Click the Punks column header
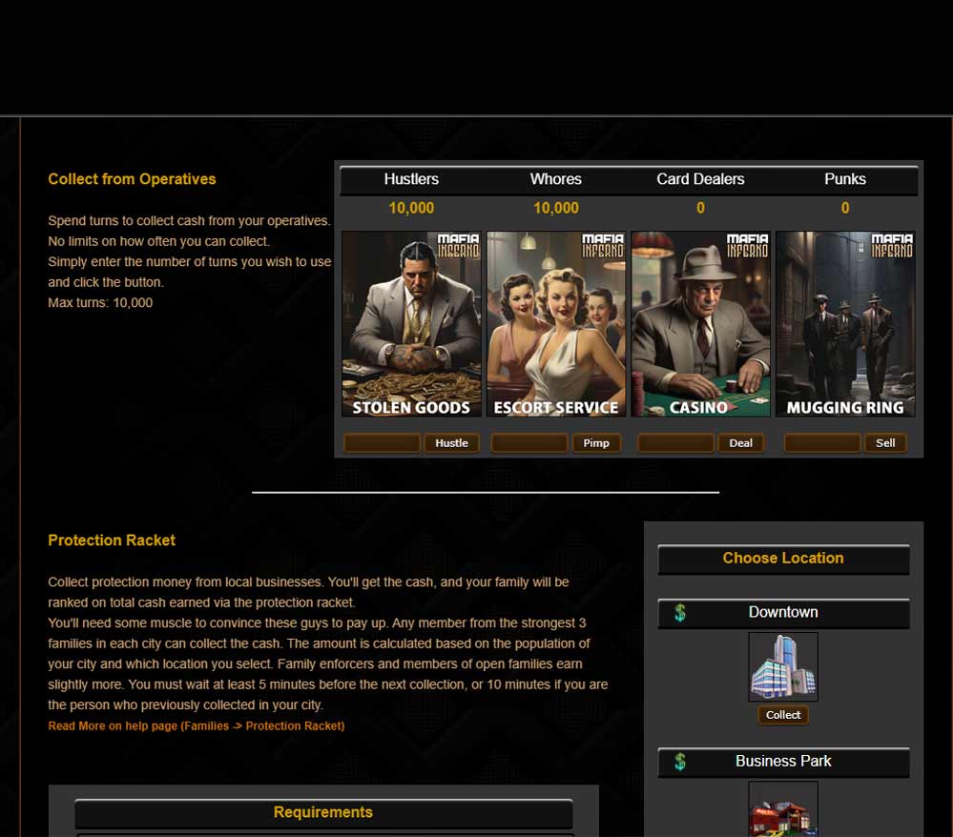The width and height of the screenshot is (953, 837). [845, 179]
